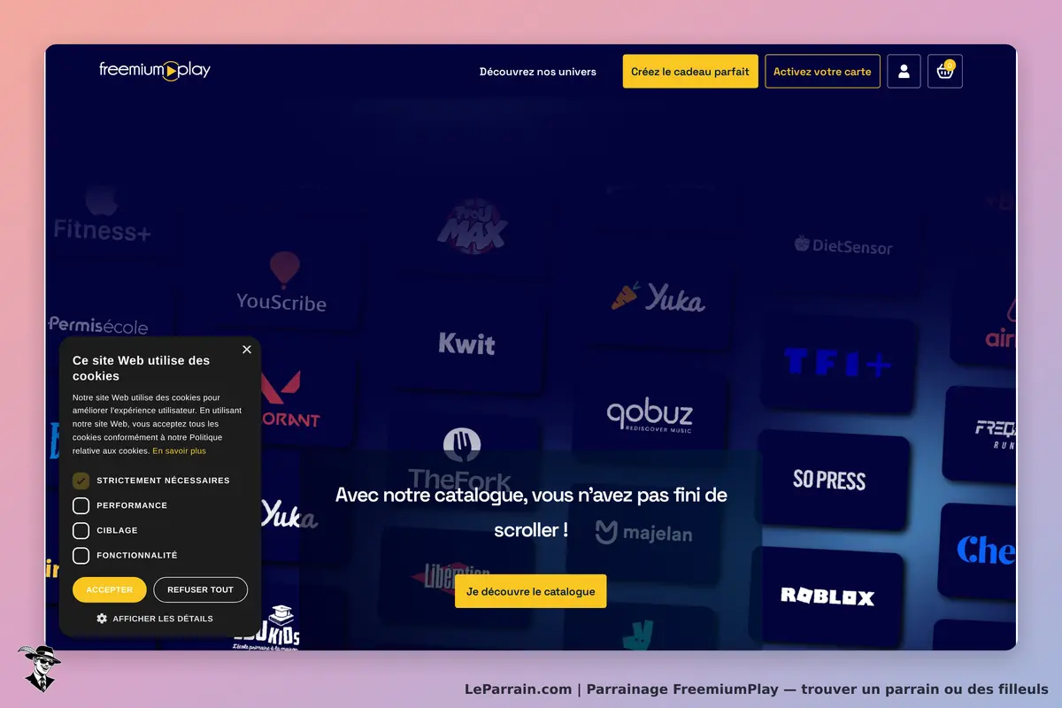1062x708 pixels.
Task: Select the Qobuz catalogue tile
Action: pyautogui.click(x=649, y=416)
